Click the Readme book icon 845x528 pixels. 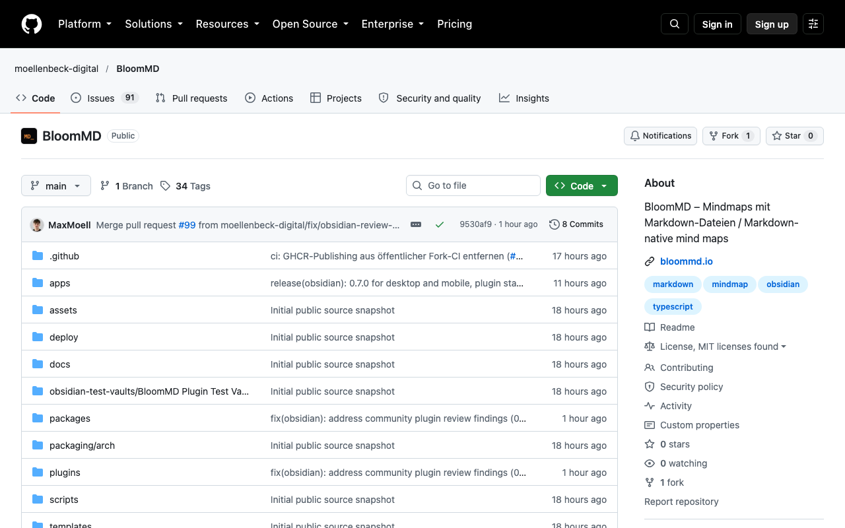[x=650, y=327]
